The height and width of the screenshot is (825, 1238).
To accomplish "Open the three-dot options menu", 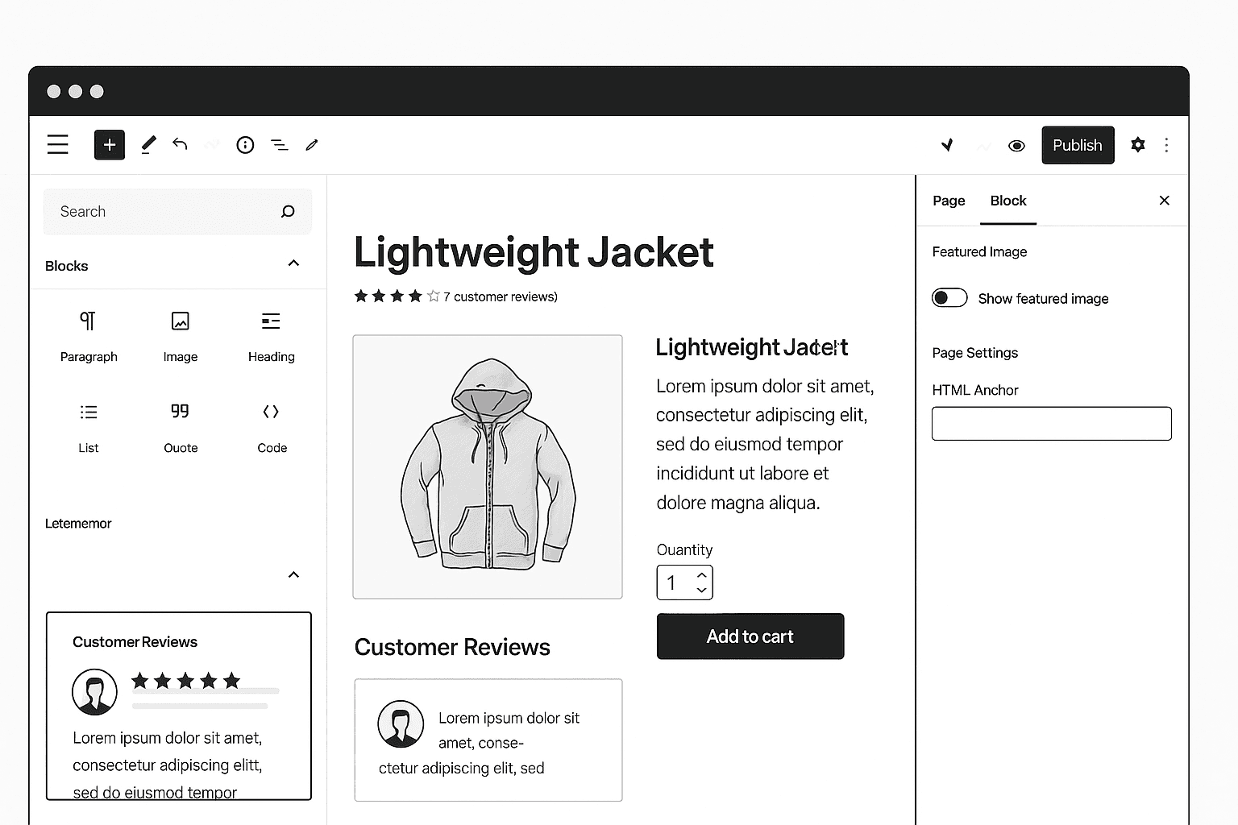I will tap(1166, 145).
